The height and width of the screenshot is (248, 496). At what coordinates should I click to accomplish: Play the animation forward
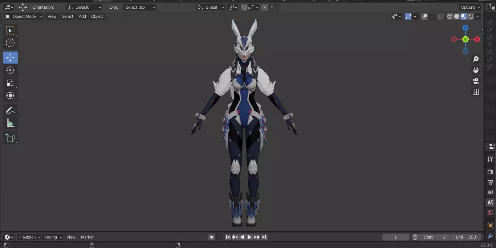pos(249,237)
